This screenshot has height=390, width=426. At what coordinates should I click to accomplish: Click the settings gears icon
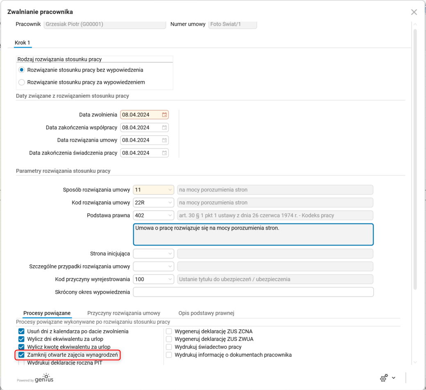pyautogui.click(x=384, y=378)
